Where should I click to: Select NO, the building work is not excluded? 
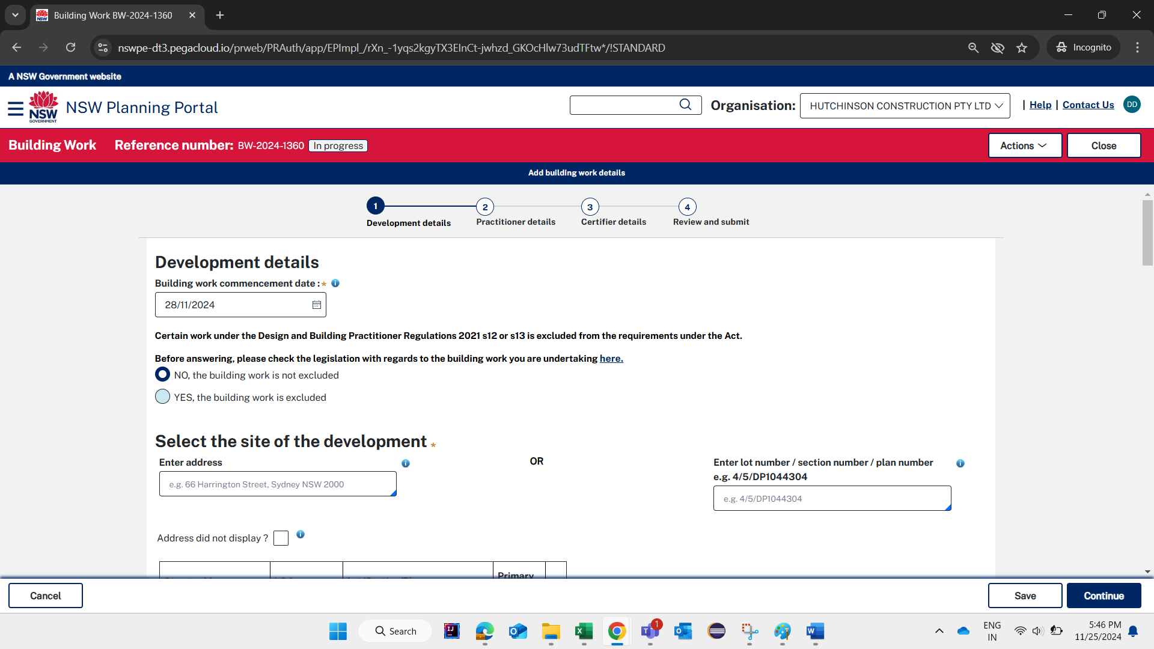coord(162,374)
